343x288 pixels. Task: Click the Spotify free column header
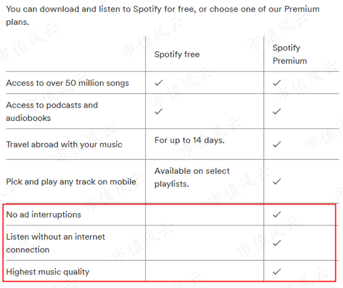point(177,54)
